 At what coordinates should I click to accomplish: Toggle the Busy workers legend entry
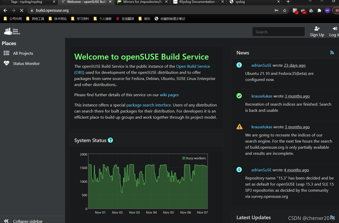click(x=194, y=158)
